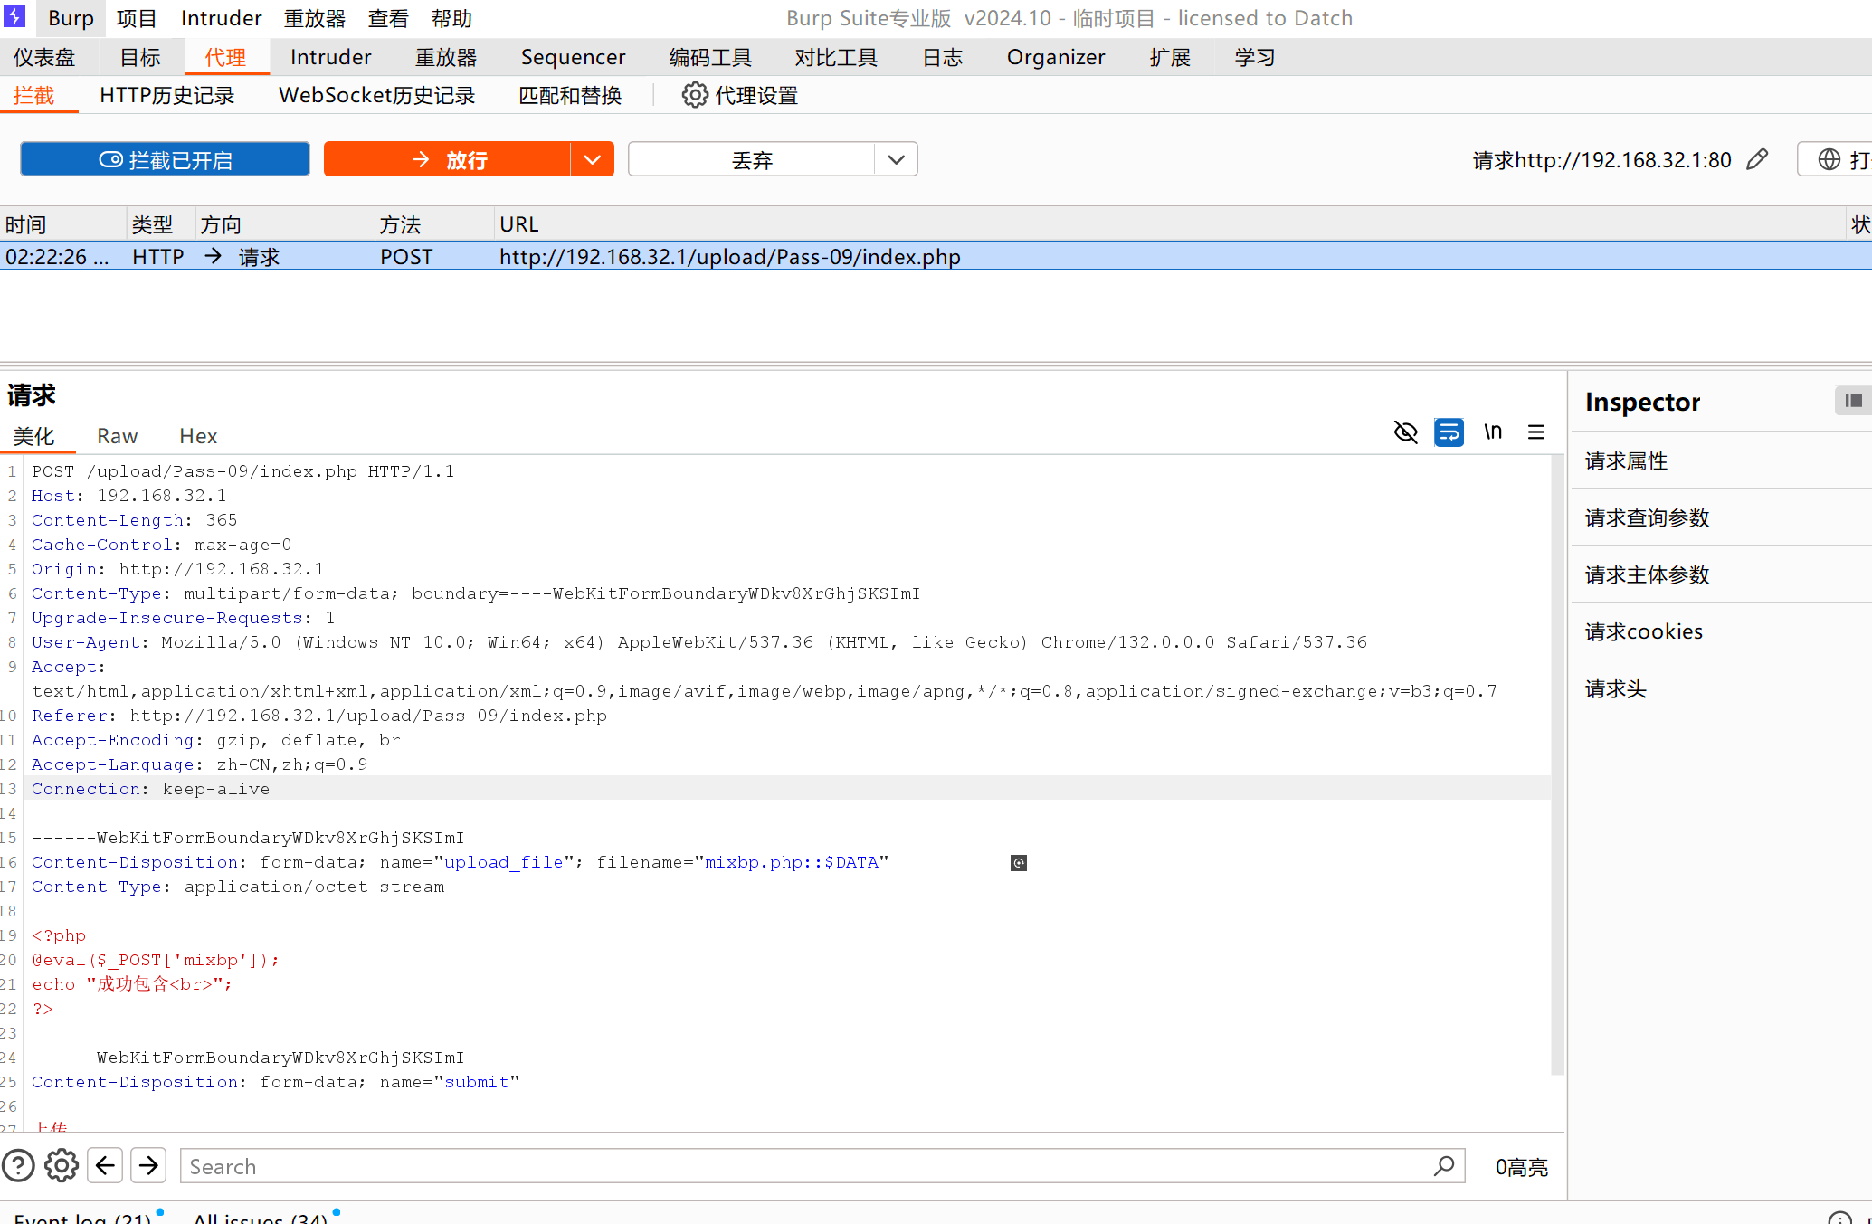Click the back arrow navigation button

(x=105, y=1166)
